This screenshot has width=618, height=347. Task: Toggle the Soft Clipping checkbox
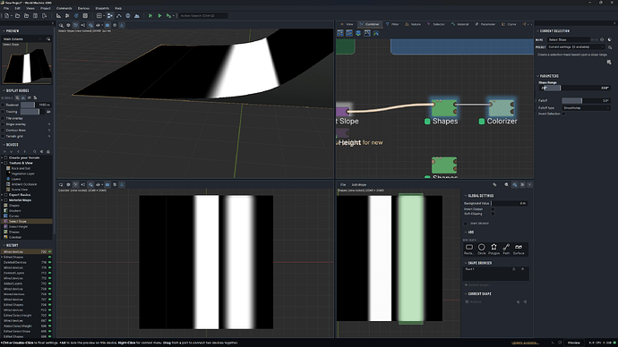click(x=493, y=214)
